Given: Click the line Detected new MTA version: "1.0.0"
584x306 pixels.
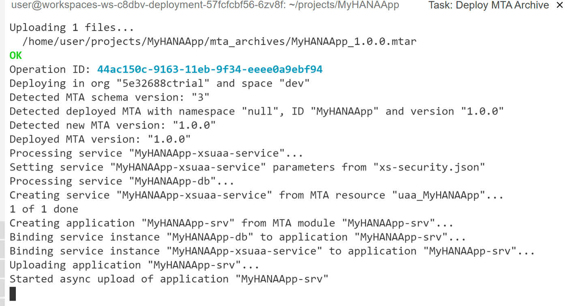Looking at the screenshot, I should (x=113, y=125).
